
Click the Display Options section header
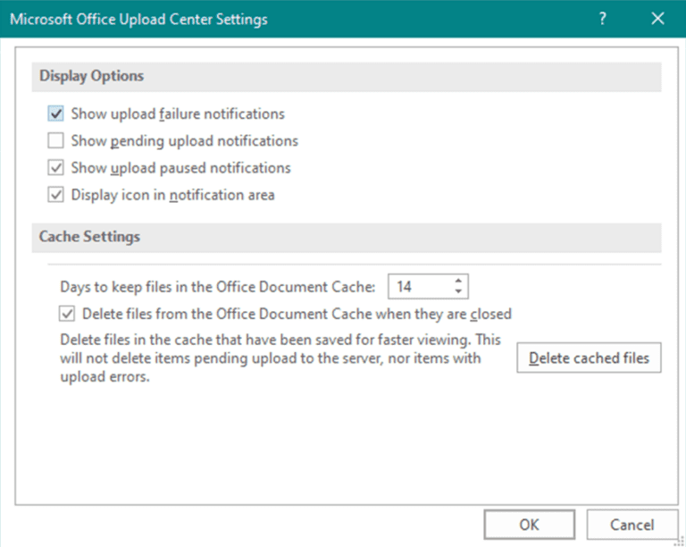click(92, 77)
